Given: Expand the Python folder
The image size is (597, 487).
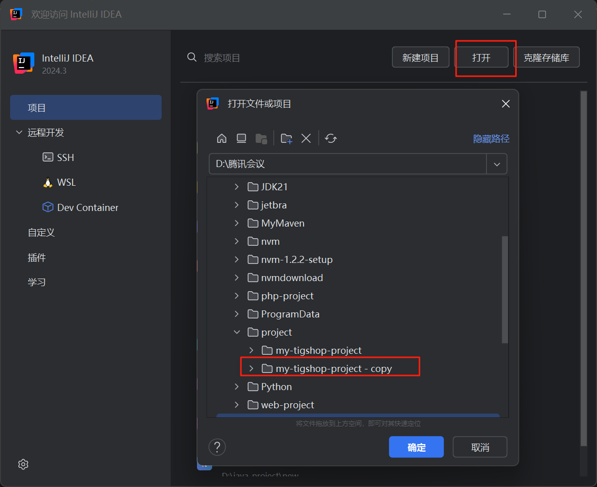Looking at the screenshot, I should click(x=237, y=387).
